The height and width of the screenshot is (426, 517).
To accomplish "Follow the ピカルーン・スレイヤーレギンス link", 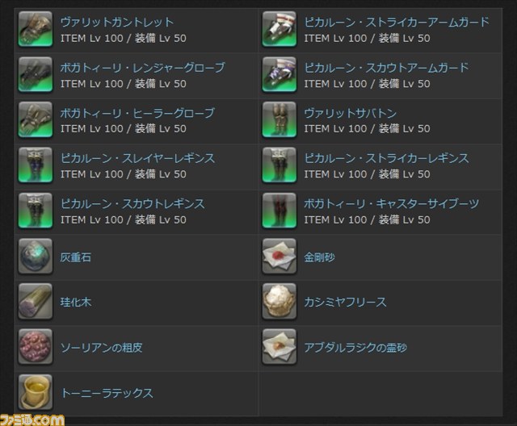I will [x=137, y=158].
